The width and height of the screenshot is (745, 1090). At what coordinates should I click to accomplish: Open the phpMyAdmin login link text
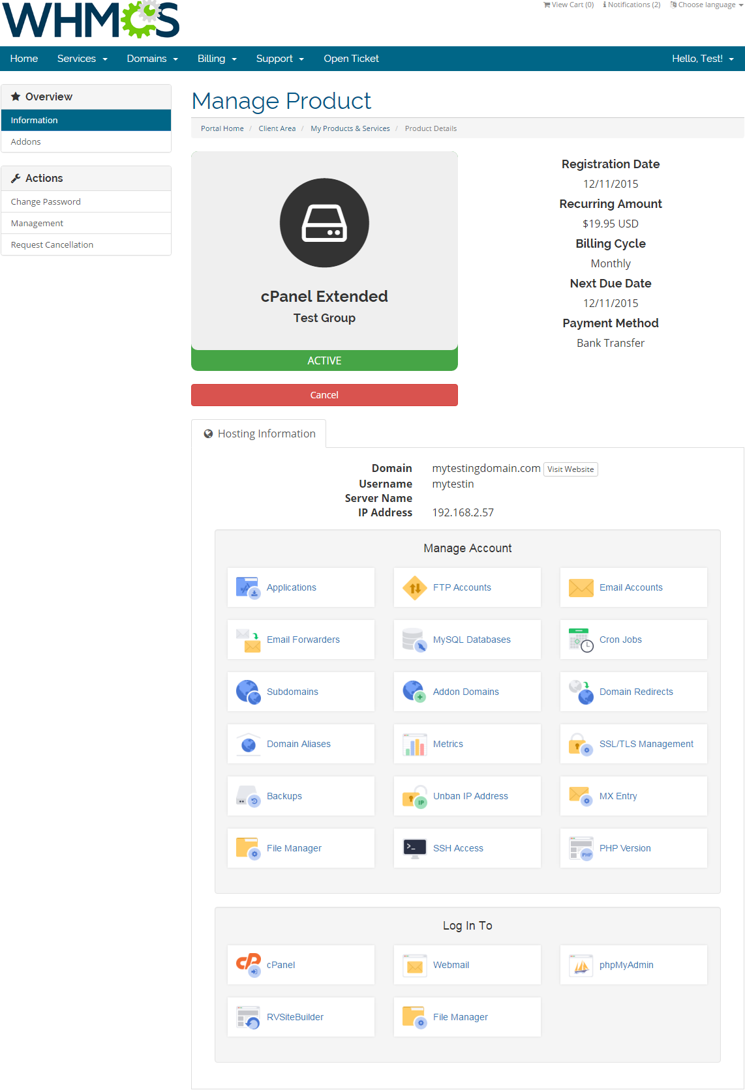pyautogui.click(x=626, y=965)
